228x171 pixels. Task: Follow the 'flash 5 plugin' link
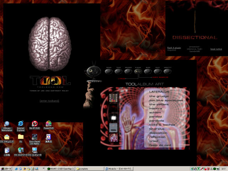(175, 47)
